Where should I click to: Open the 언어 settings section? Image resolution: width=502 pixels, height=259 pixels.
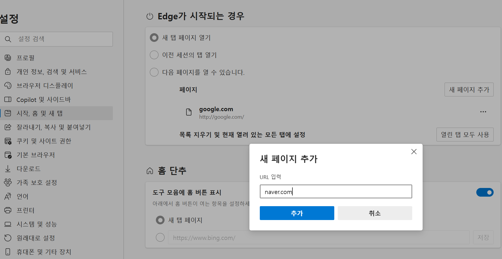pos(56,196)
